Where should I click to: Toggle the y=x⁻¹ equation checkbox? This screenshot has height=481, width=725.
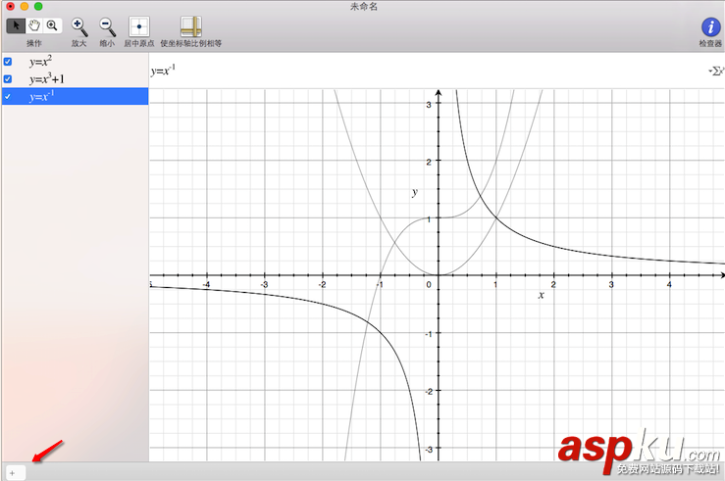[8, 96]
